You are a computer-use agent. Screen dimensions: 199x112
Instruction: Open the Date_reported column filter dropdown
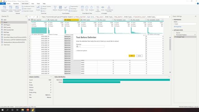[x=46, y=20]
